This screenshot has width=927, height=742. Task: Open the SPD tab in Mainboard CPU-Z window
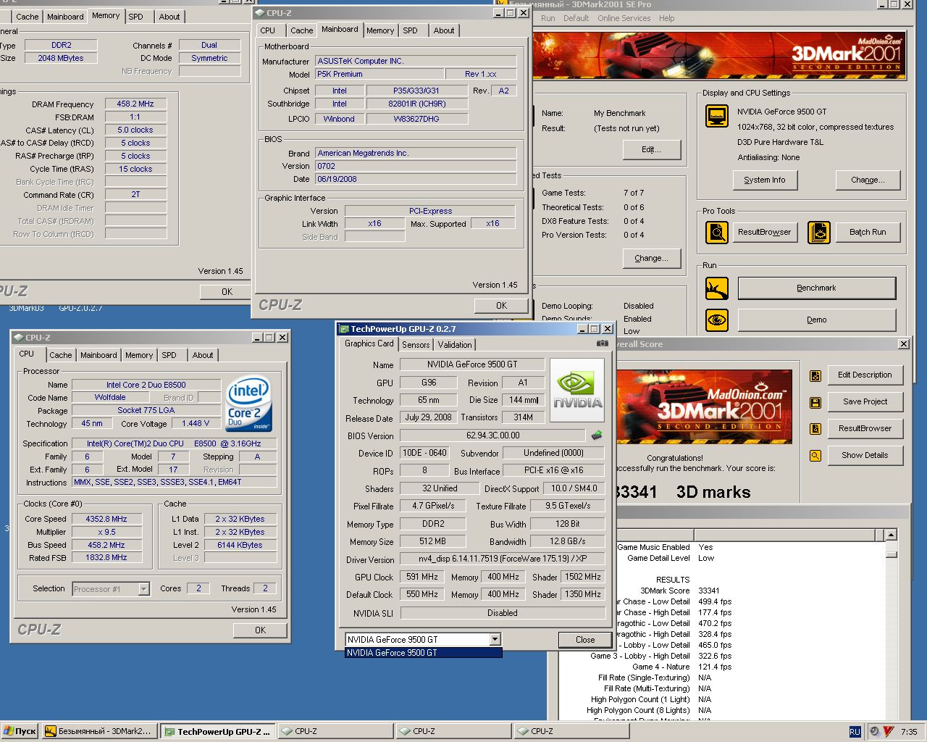pos(411,30)
